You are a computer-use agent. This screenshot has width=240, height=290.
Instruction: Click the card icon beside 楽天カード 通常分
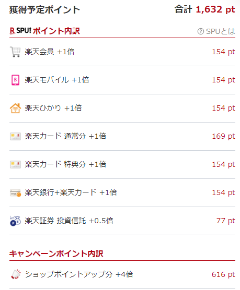point(15,137)
